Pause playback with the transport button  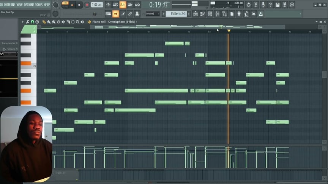tap(72, 5)
